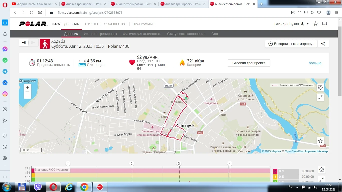Image resolution: width=342 pixels, height=192 pixels.
Task: Open the ПРОГРАММЫ menu item
Action: [x=142, y=24]
